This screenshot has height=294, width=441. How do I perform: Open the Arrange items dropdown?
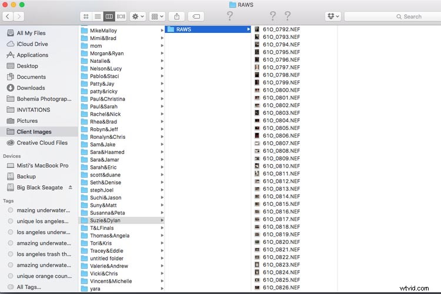tap(158, 16)
